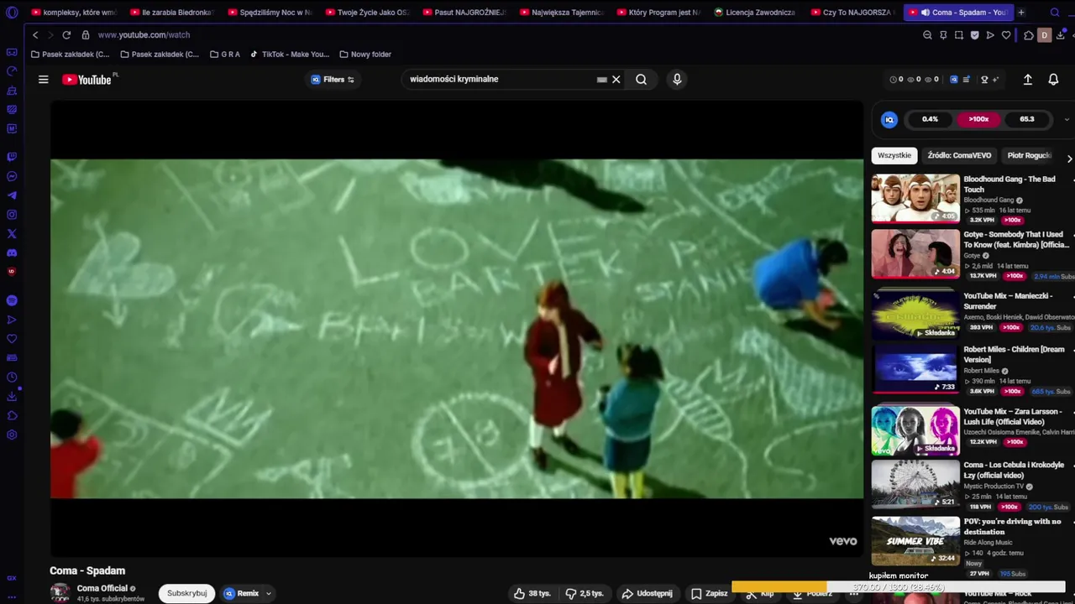
Task: Open the browser extensions cube icon
Action: (1029, 35)
